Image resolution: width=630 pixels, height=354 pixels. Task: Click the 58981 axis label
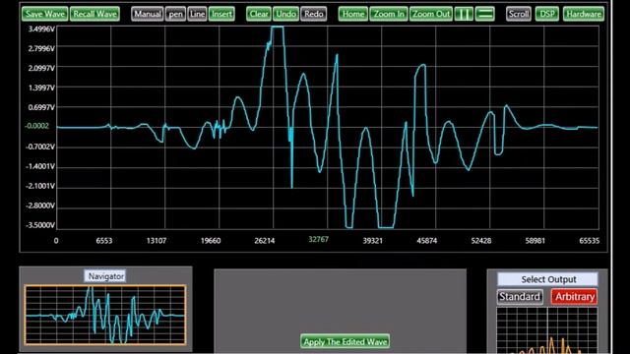535,241
